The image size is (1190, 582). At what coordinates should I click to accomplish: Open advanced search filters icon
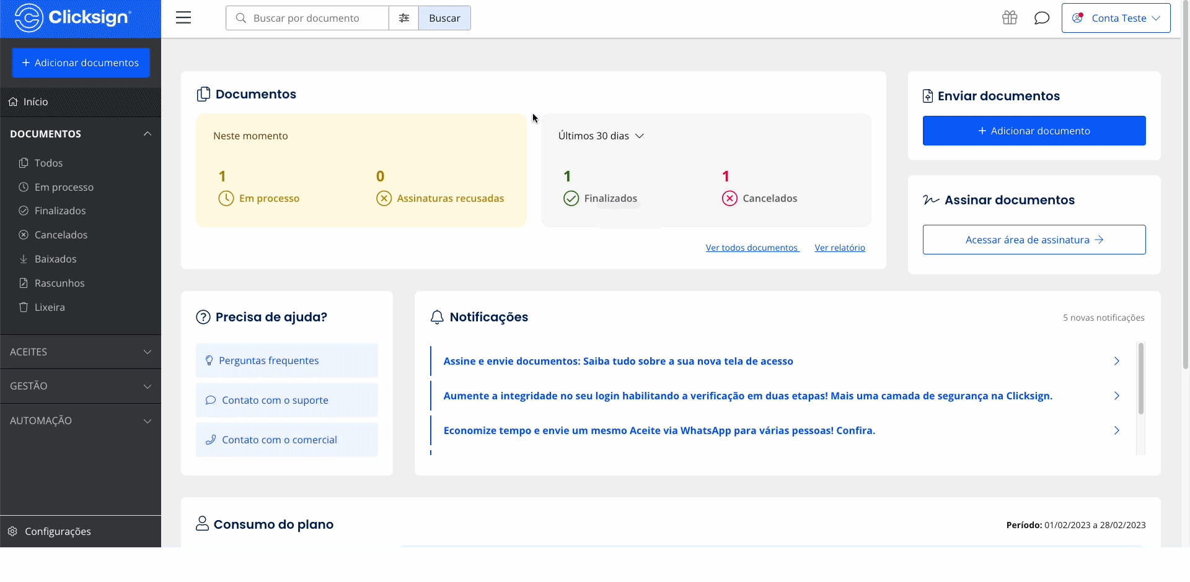404,18
